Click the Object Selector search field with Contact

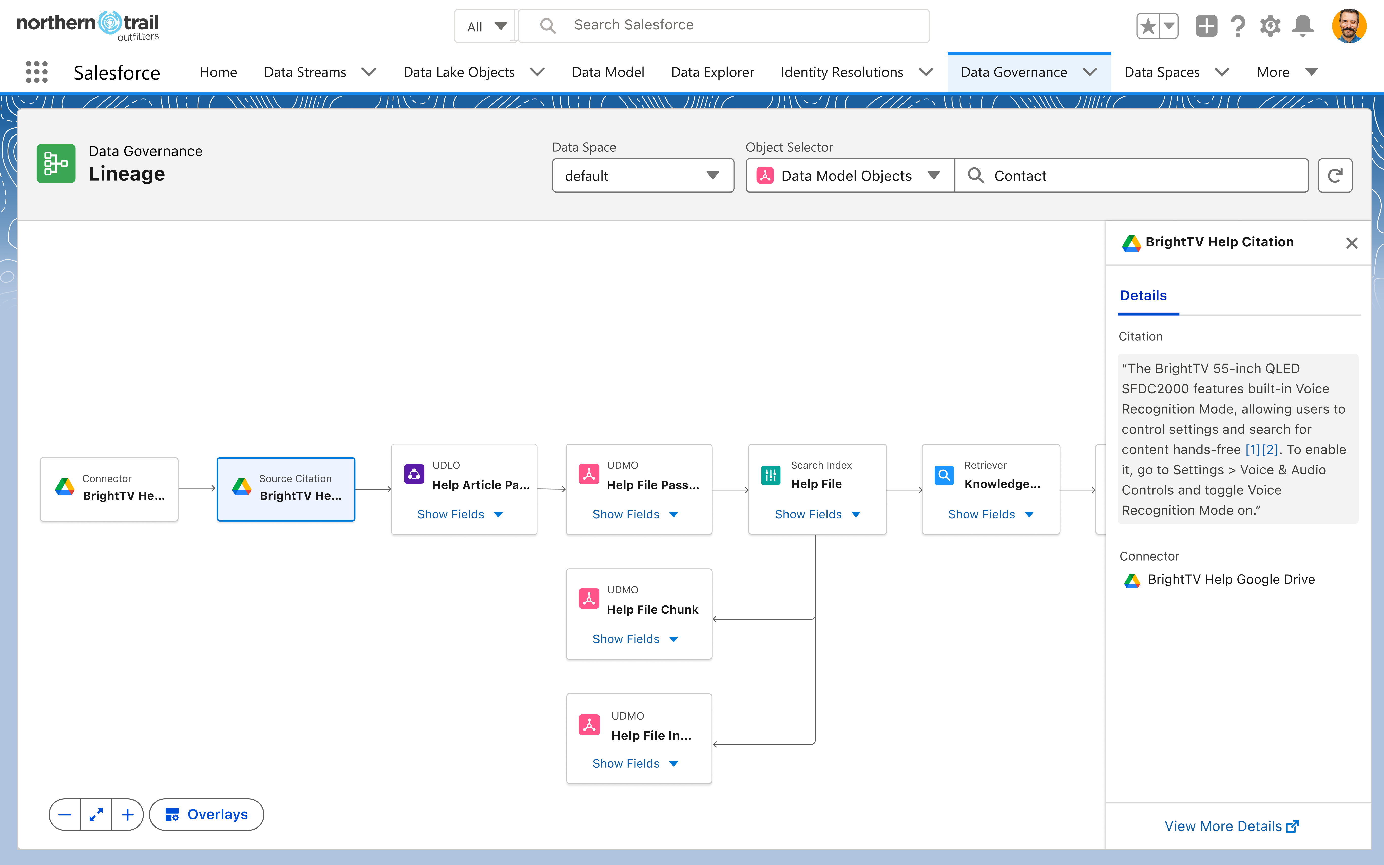tap(1131, 176)
